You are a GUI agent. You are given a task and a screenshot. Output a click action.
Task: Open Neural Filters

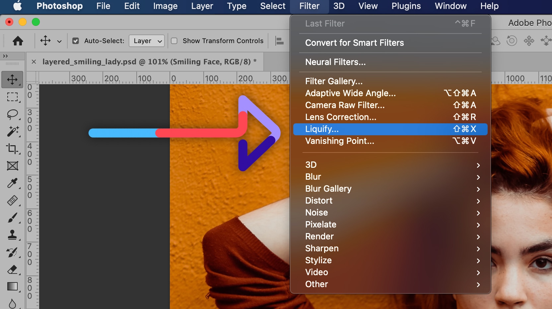335,62
